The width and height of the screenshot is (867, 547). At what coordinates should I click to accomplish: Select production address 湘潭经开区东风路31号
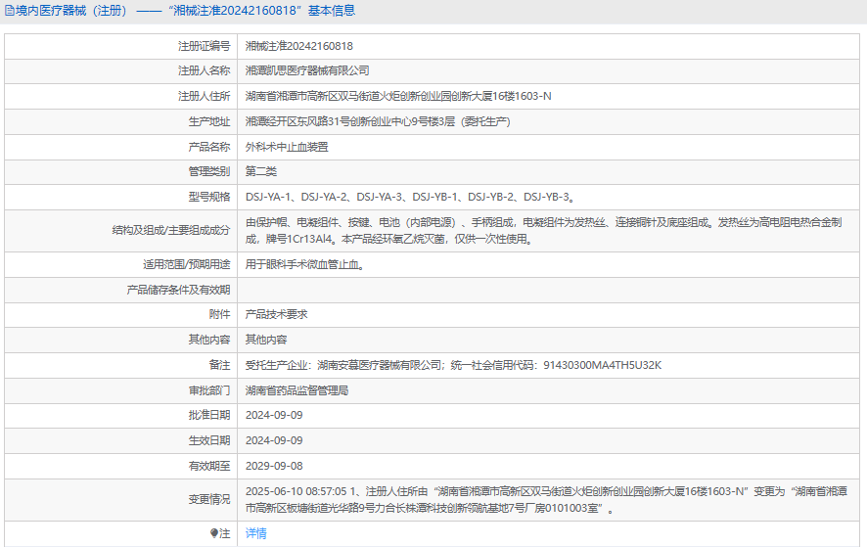point(378,121)
